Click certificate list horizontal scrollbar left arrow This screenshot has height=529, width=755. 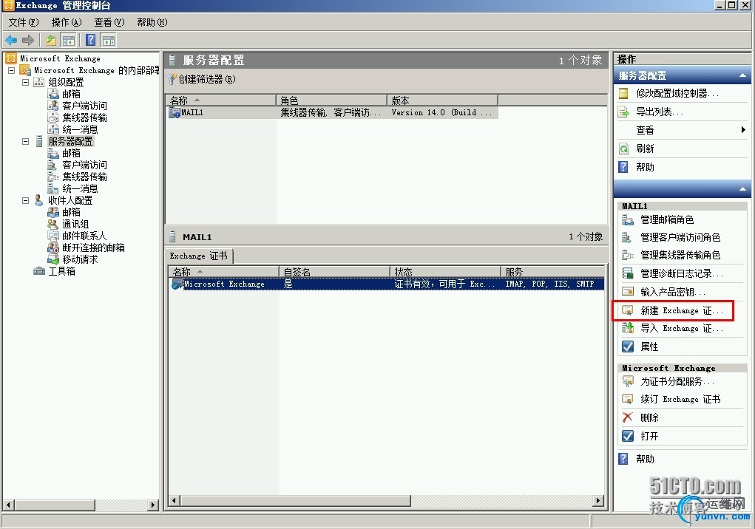[x=175, y=501]
